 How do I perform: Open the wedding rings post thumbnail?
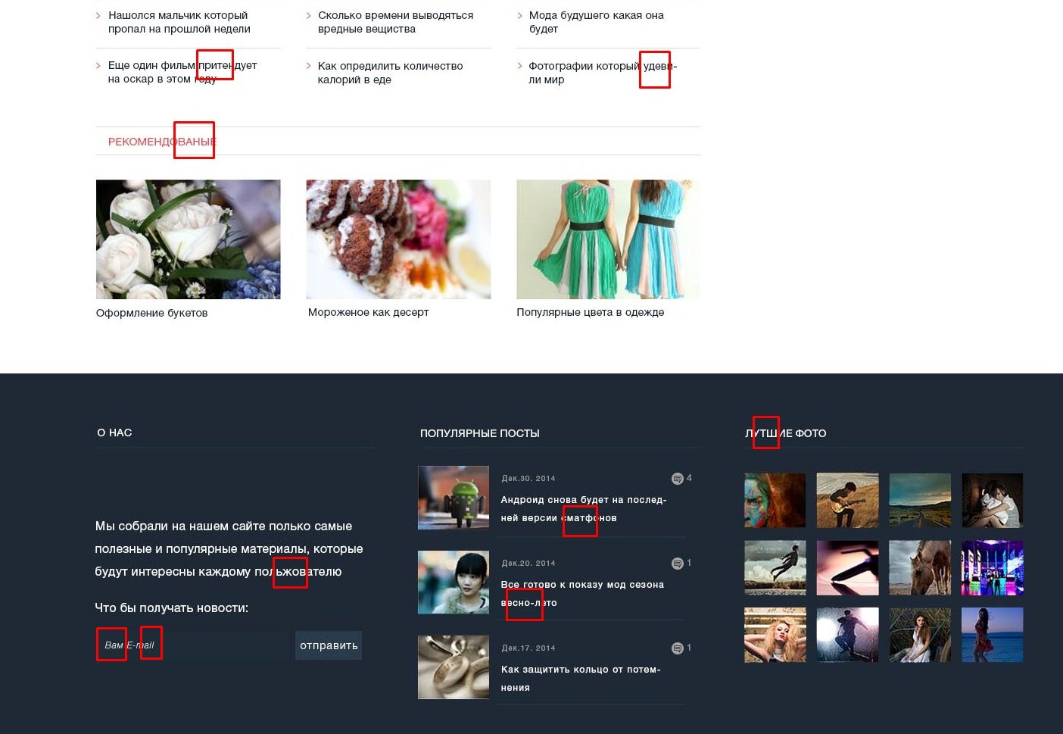click(454, 667)
